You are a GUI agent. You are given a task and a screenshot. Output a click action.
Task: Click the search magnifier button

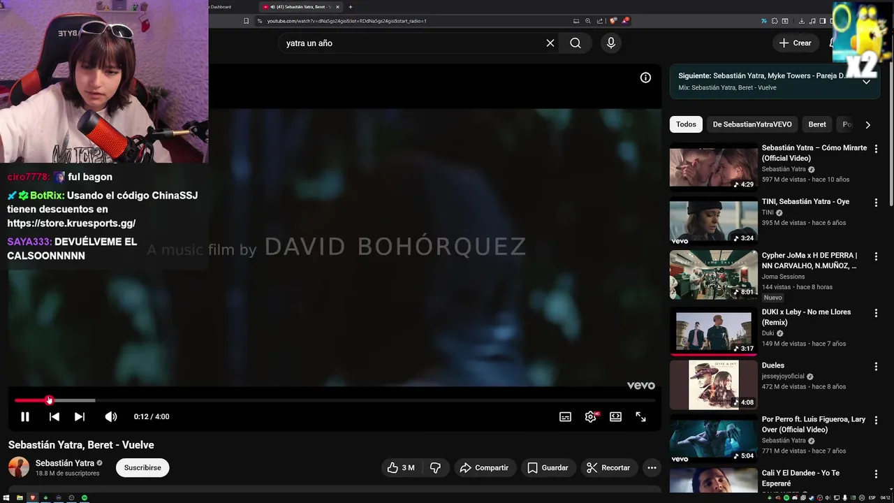575,43
